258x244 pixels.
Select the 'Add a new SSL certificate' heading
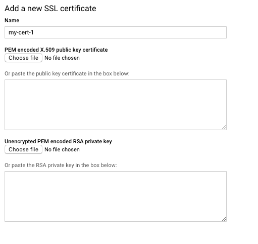pyautogui.click(x=50, y=9)
